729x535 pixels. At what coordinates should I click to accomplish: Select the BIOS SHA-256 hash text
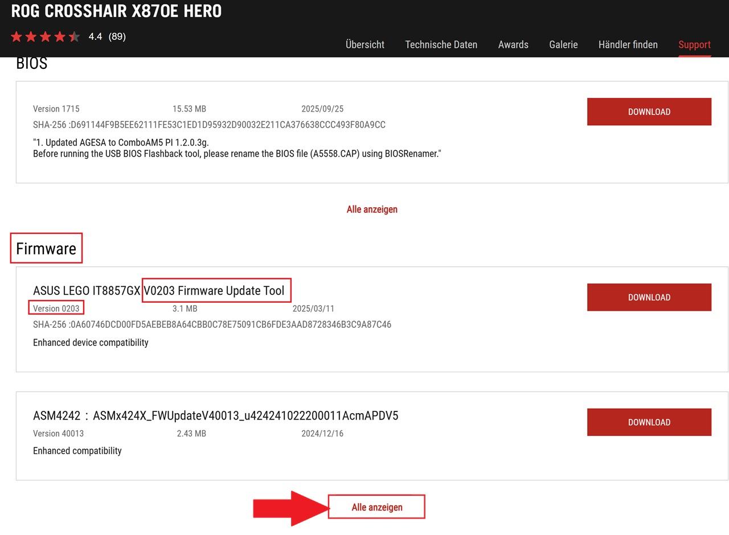coord(209,125)
